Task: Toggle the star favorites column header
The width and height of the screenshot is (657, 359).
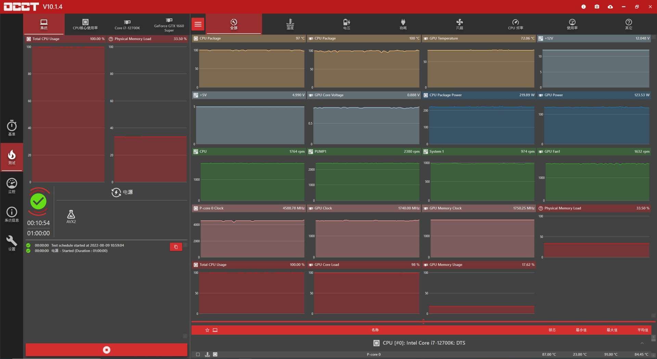Action: click(207, 330)
